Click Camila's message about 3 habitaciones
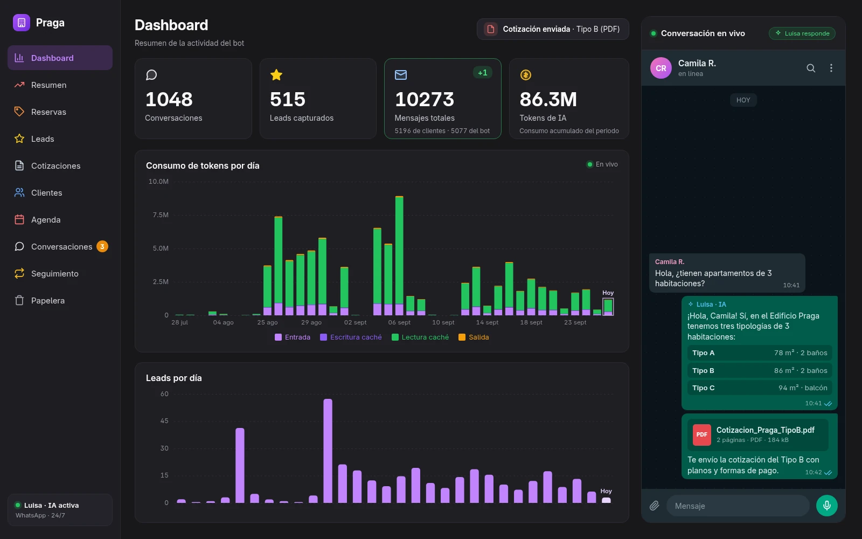Viewport: 862px width, 539px height. pos(727,273)
